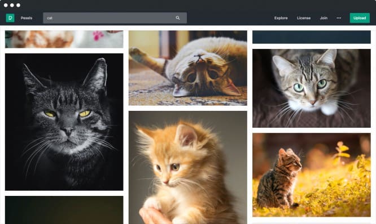Image resolution: width=376 pixels, height=224 pixels.
Task: Open the upside-down cat on rug photo
Action: click(x=188, y=68)
